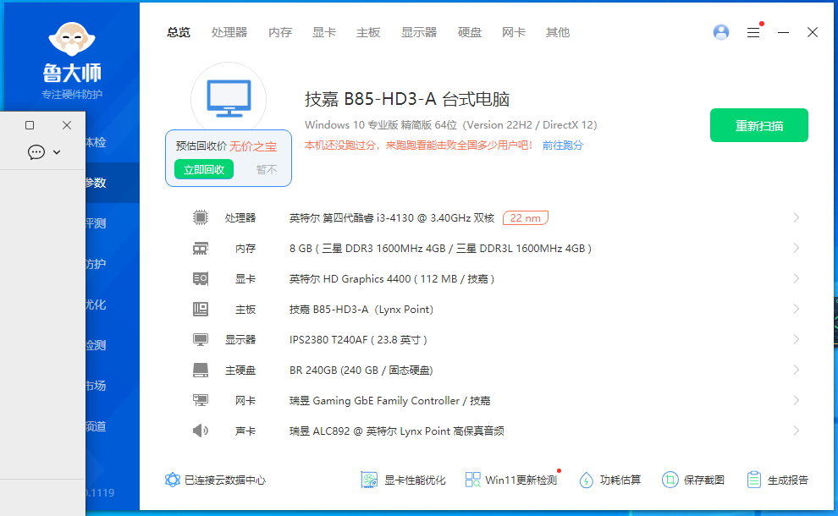Open dropdown arrow beside chat bubble icon
The image size is (838, 516).
coord(57,152)
